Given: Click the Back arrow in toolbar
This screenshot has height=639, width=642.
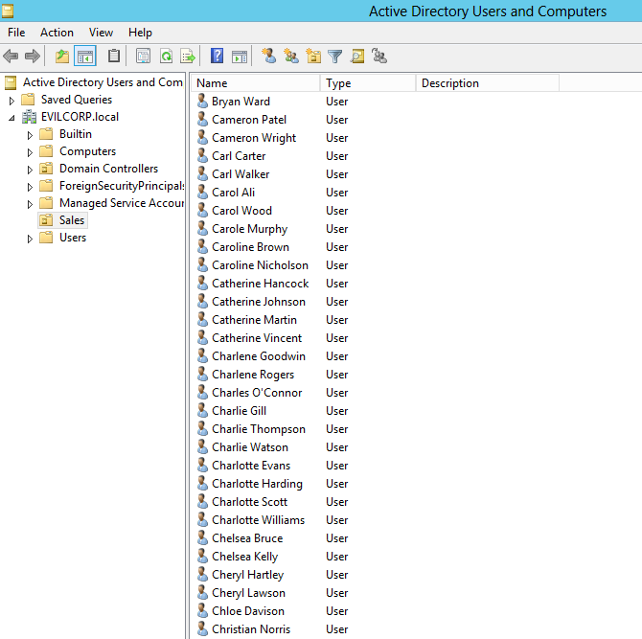Looking at the screenshot, I should 11,57.
